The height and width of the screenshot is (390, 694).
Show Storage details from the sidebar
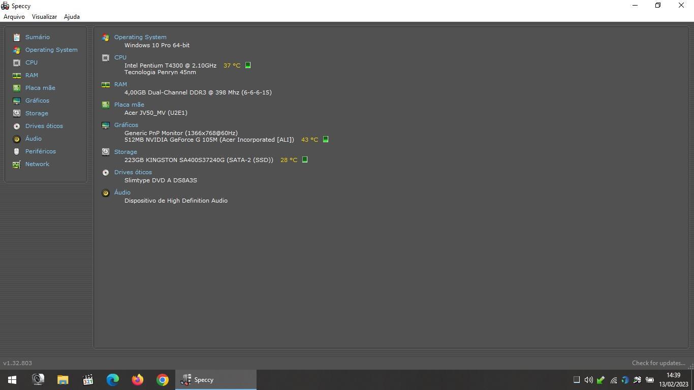coord(37,113)
